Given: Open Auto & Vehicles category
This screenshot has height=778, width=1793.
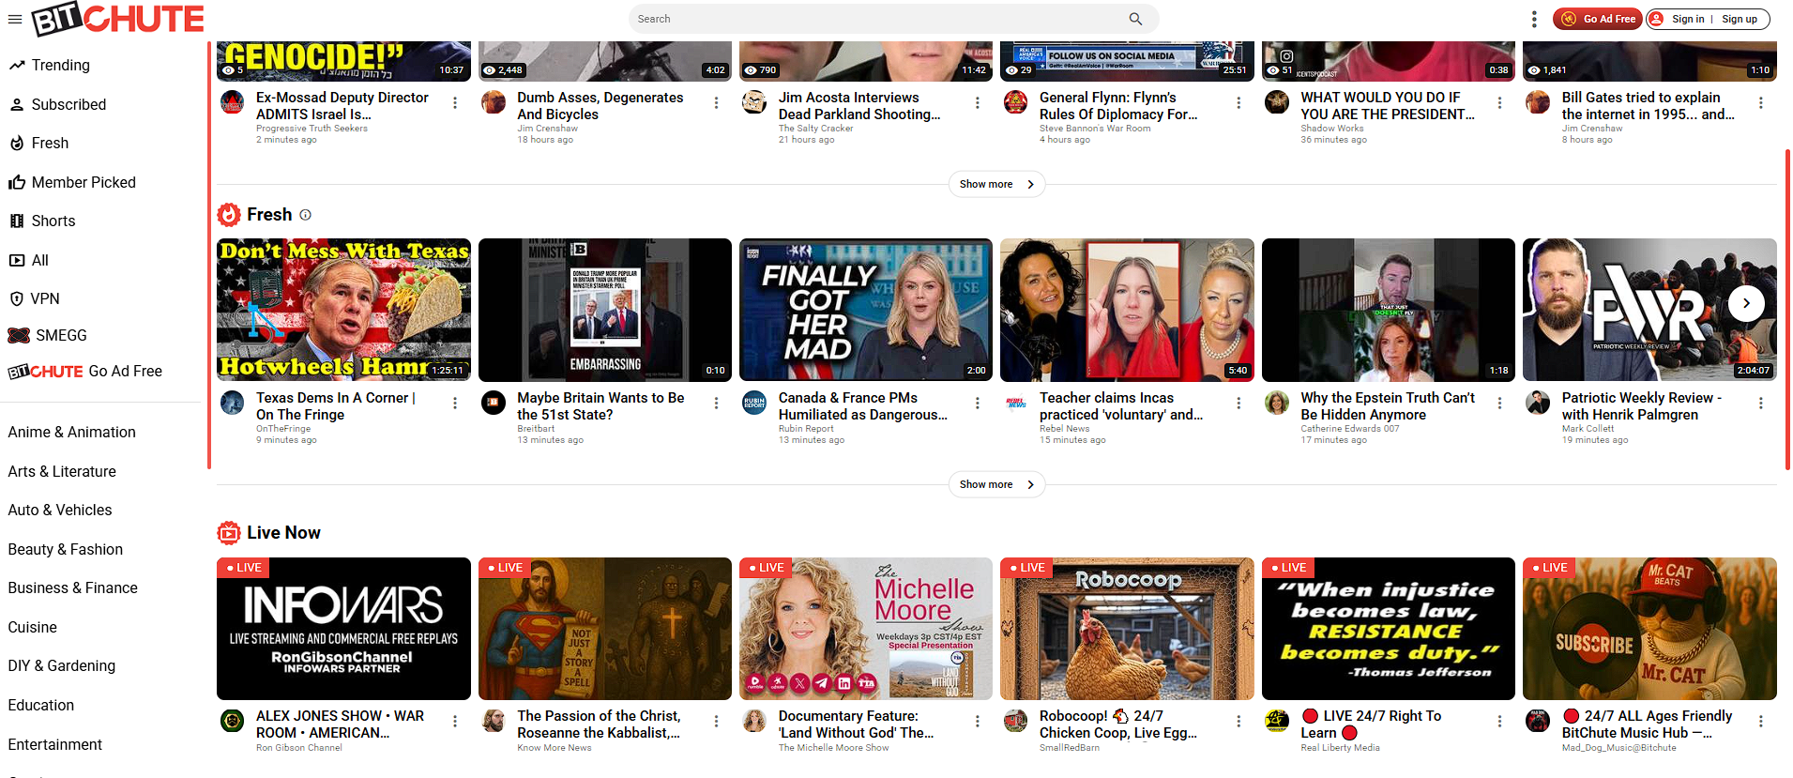Looking at the screenshot, I should coord(60,510).
